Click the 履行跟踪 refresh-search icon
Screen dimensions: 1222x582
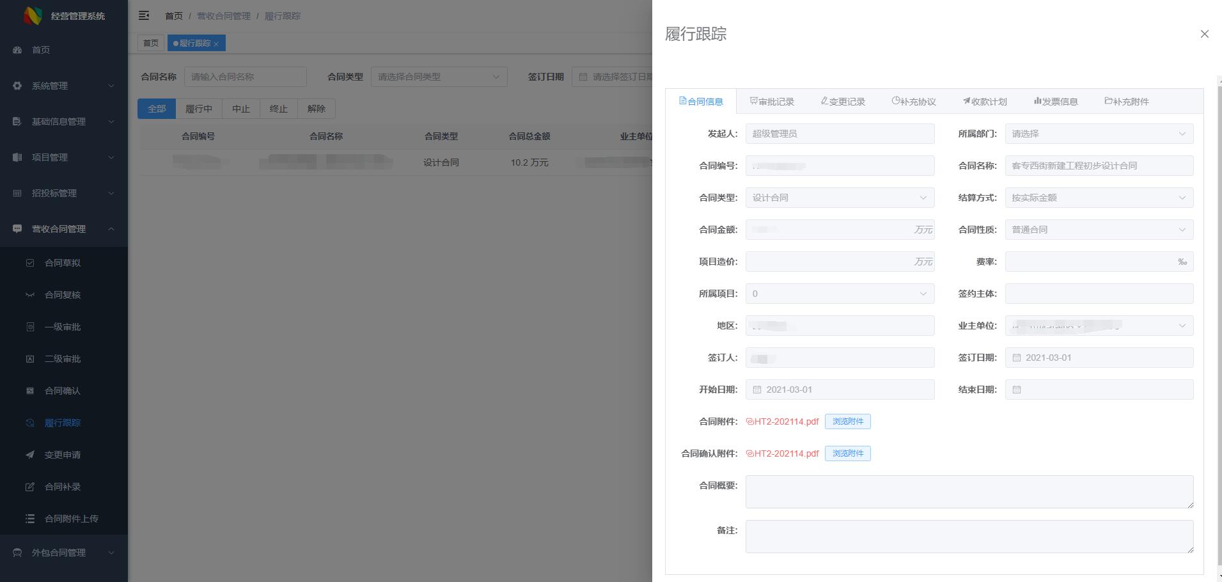(x=30, y=423)
